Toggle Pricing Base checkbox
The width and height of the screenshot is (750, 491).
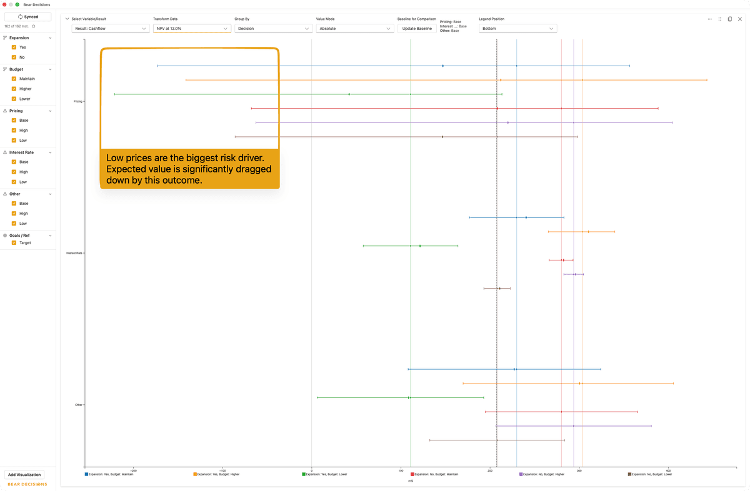click(x=14, y=120)
